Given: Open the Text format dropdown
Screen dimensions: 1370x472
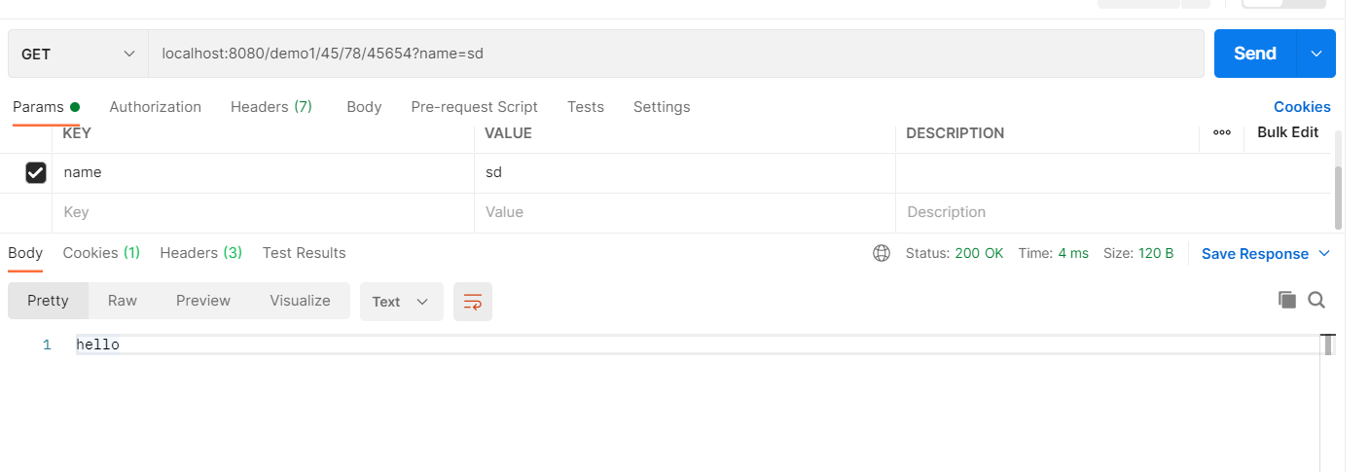Looking at the screenshot, I should pos(401,302).
